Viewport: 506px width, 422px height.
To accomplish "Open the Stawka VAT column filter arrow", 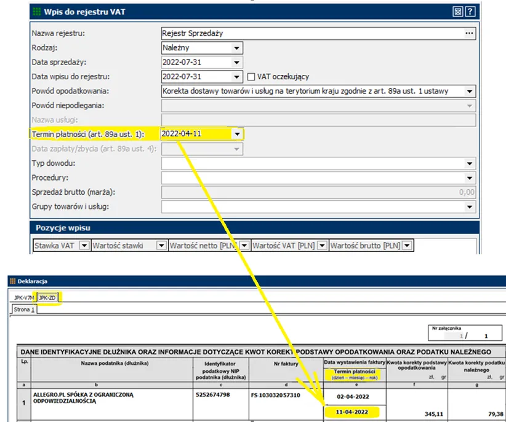I will pyautogui.click(x=84, y=246).
